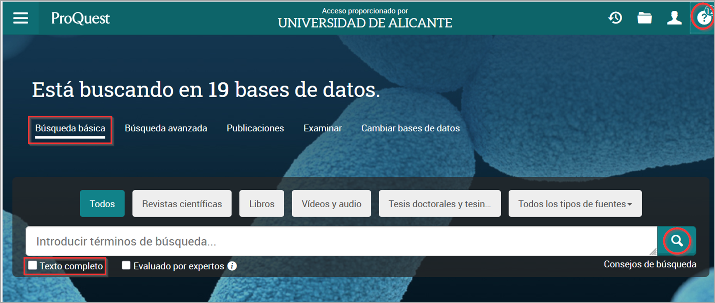Viewport: 715px width, 303px height.
Task: Click the ProQuest logo
Action: click(80, 18)
